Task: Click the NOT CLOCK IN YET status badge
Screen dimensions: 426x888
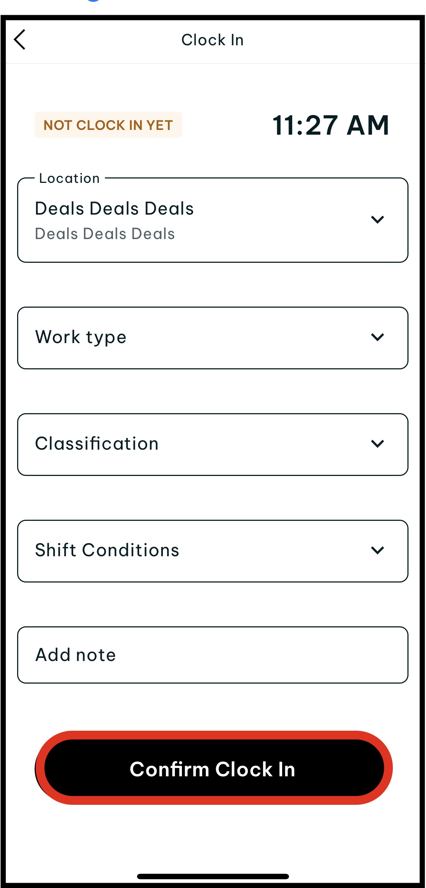Action: (x=108, y=125)
